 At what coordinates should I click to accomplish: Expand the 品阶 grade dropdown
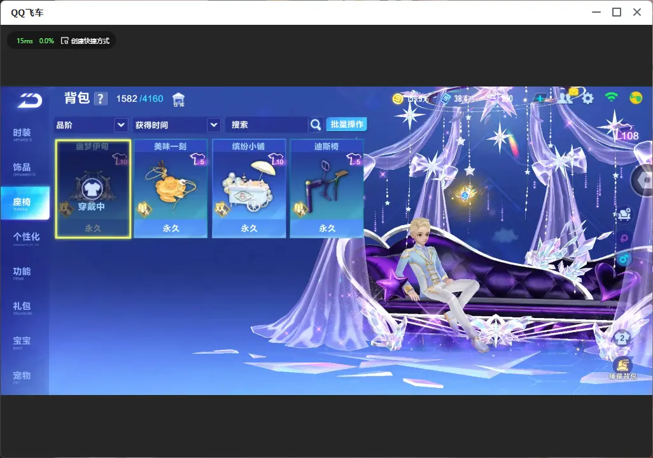tap(91, 125)
